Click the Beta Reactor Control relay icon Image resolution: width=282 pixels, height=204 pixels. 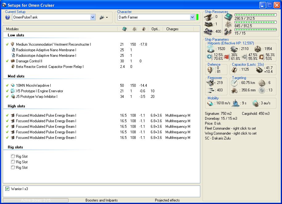(13, 67)
